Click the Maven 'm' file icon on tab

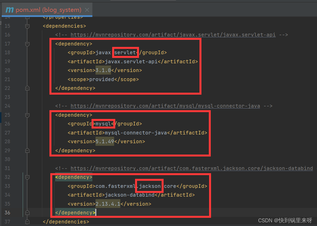tap(10, 10)
